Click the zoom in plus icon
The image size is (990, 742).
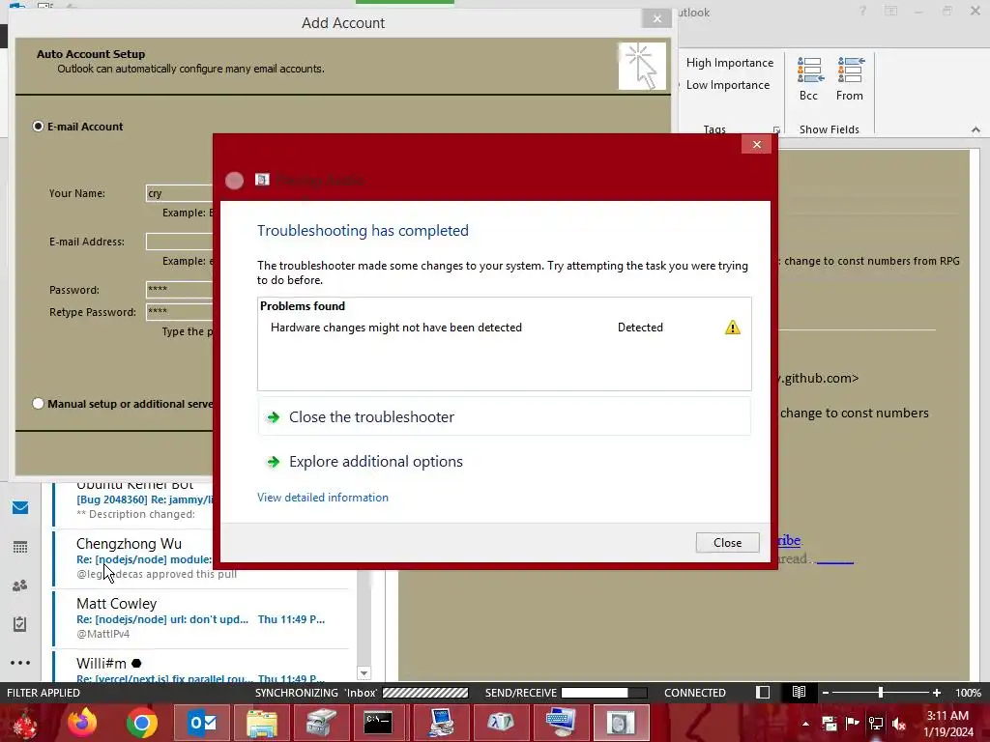click(937, 693)
